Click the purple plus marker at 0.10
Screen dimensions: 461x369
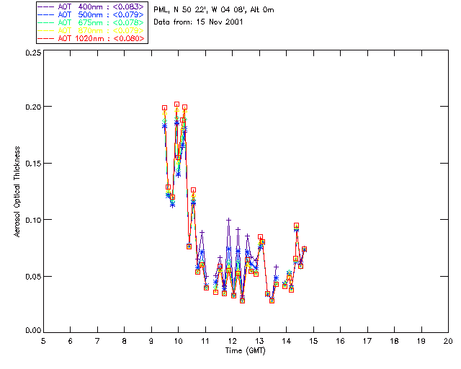(x=229, y=220)
